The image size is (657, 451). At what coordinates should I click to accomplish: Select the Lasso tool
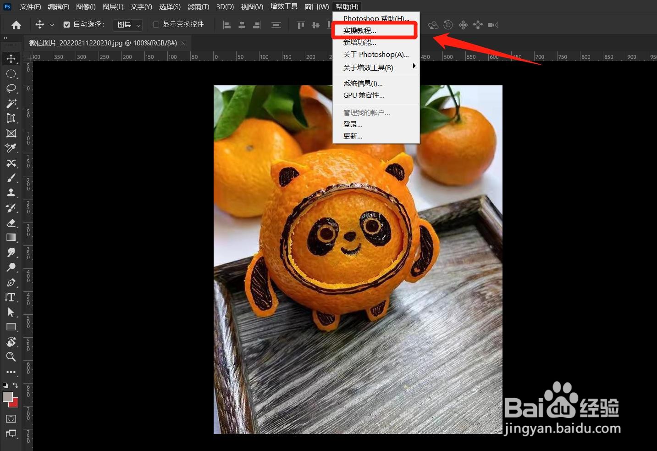click(11, 89)
